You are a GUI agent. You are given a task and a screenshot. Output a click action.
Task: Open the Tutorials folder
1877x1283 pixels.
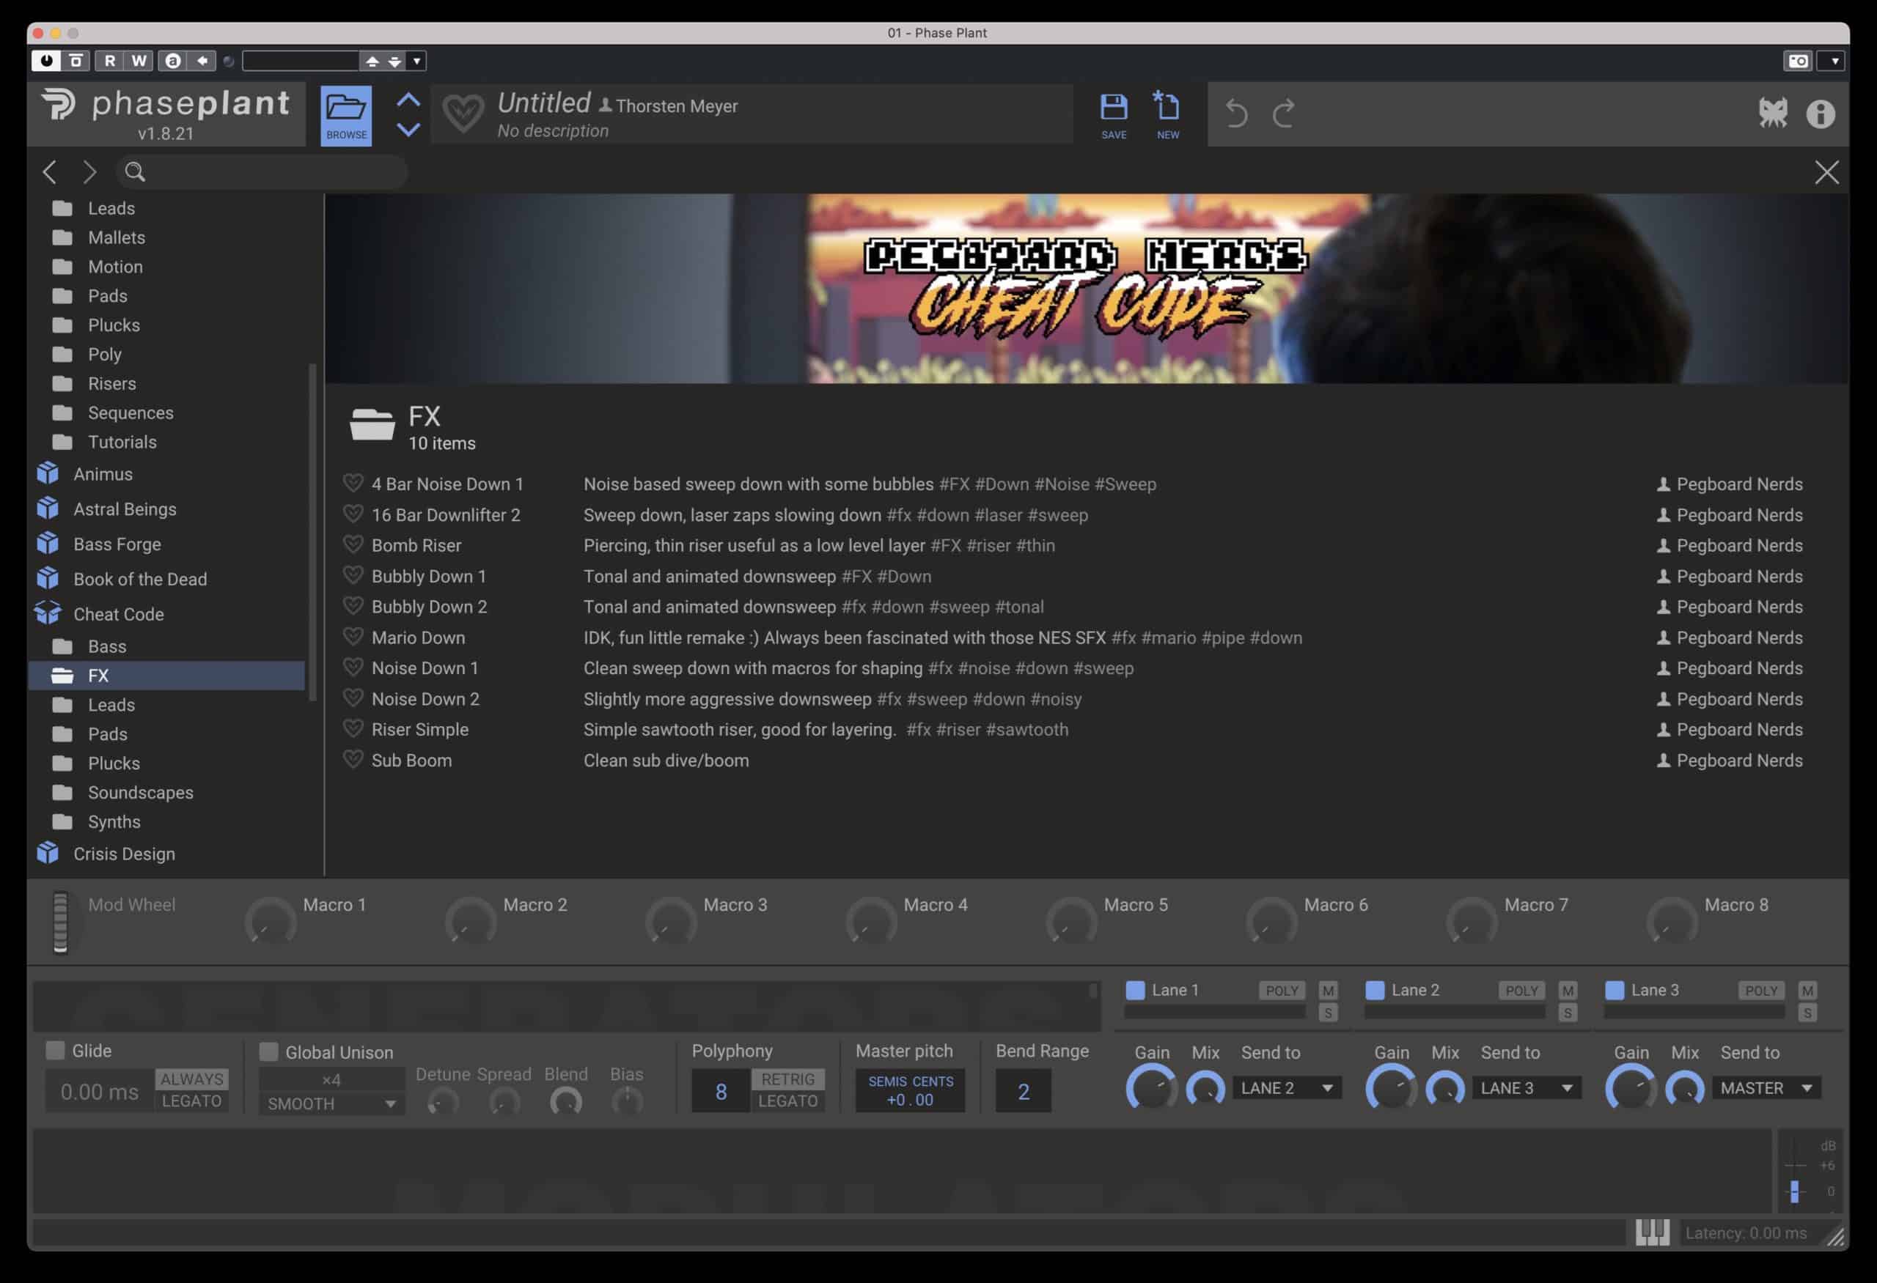coord(122,441)
